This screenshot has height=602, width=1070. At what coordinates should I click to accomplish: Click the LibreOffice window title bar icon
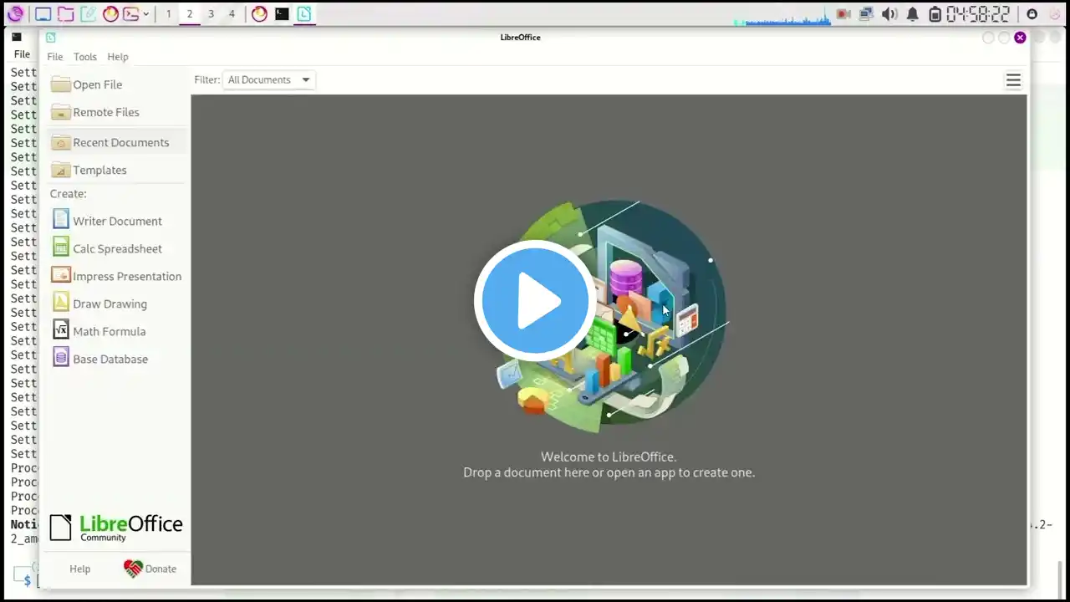point(51,37)
